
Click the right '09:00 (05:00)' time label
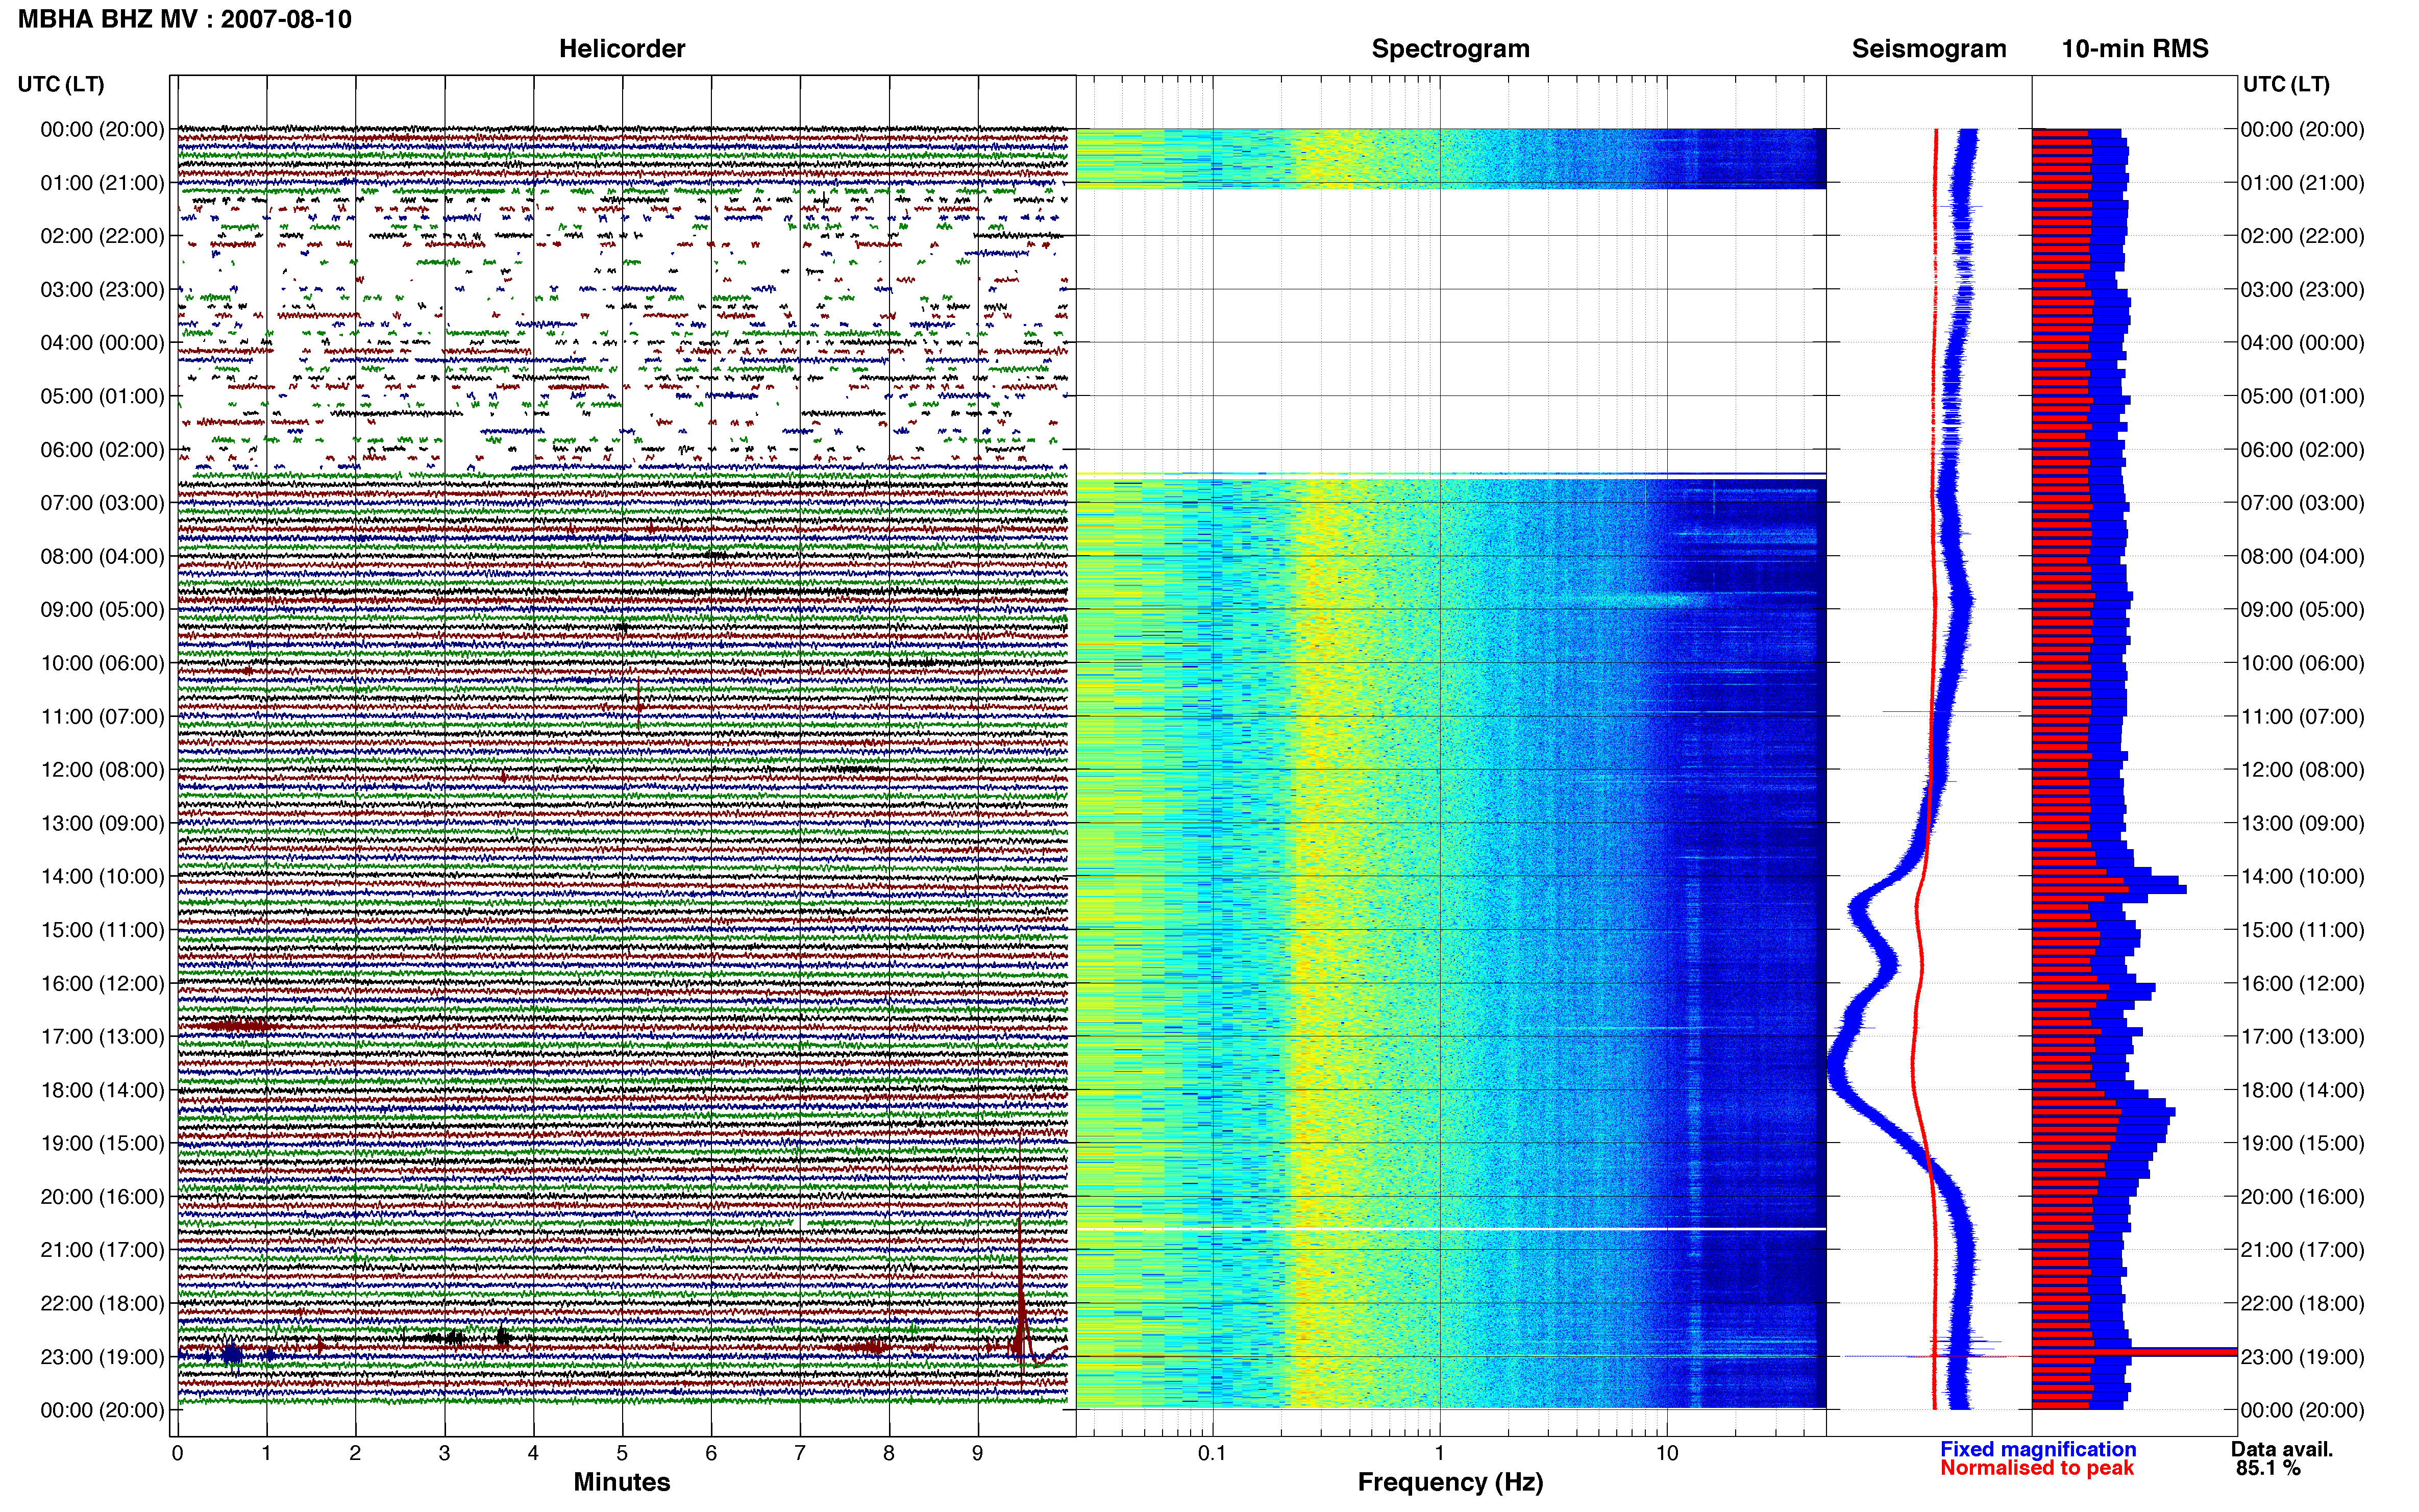2302,610
